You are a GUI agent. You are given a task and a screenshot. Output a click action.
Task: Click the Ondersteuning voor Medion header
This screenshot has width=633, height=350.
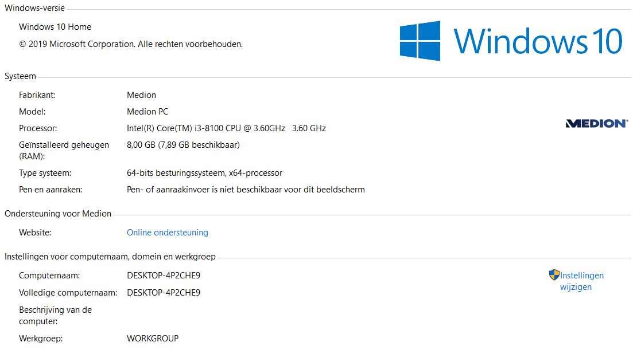coord(58,214)
